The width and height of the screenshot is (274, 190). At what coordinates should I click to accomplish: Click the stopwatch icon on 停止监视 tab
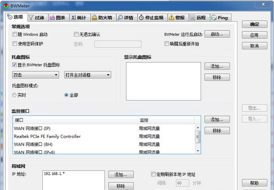(x=141, y=18)
